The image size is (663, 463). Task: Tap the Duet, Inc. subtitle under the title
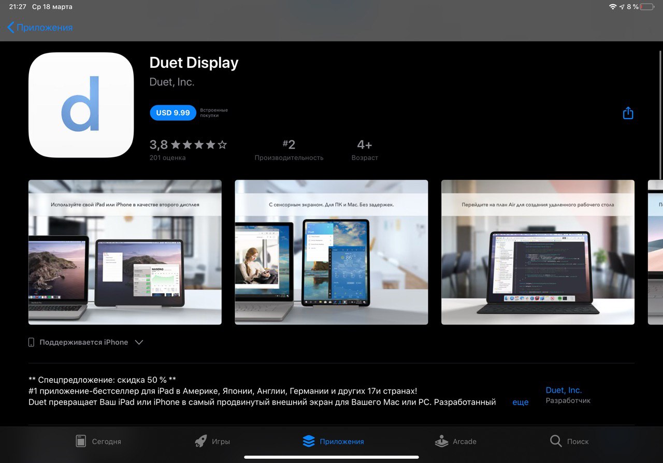172,82
